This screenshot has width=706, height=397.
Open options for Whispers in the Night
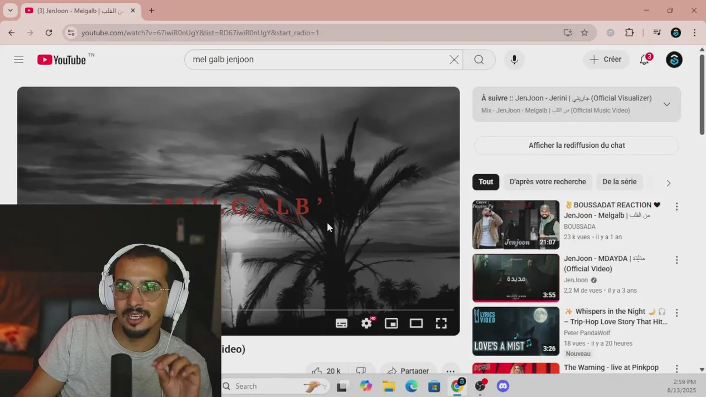point(677,313)
